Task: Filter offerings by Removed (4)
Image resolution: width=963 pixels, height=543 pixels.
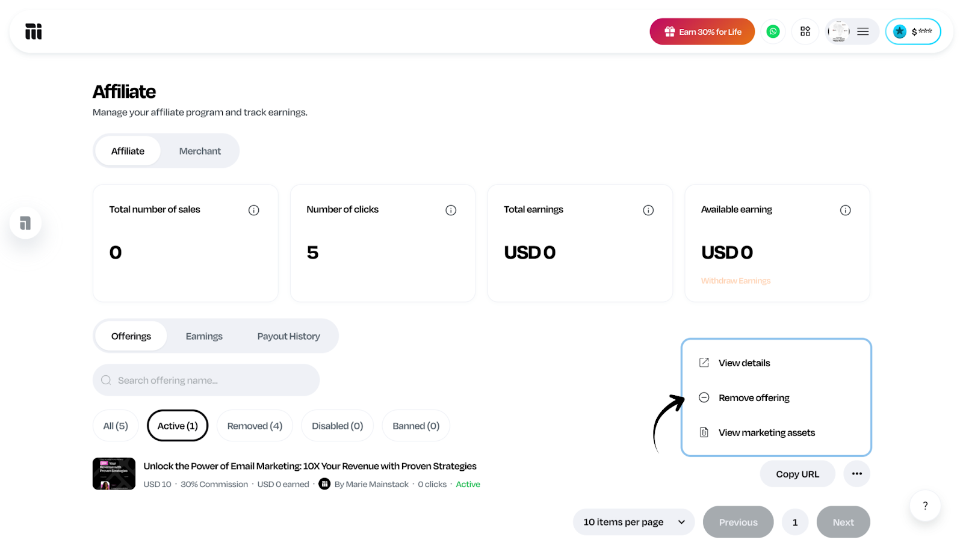Action: pos(255,426)
